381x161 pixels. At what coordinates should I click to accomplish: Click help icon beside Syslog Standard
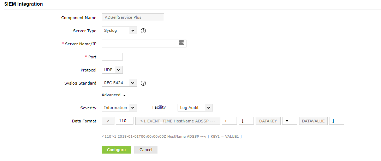click(143, 84)
